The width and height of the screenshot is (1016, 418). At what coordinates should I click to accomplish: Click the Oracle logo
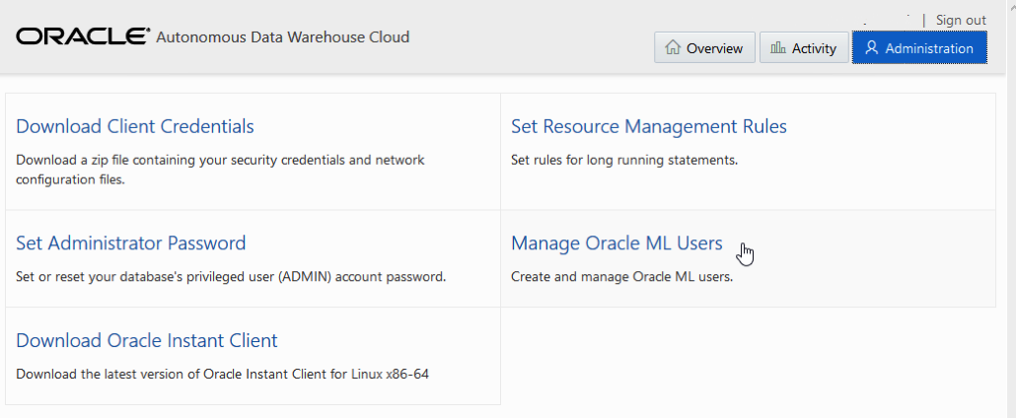[x=82, y=37]
